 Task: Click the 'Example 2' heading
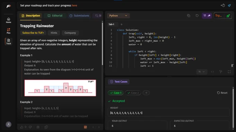(26, 102)
